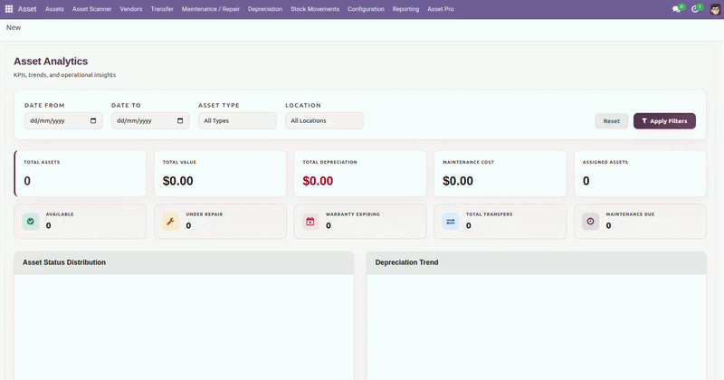The height and width of the screenshot is (380, 724).
Task: Open the user avatar menu
Action: tap(715, 9)
